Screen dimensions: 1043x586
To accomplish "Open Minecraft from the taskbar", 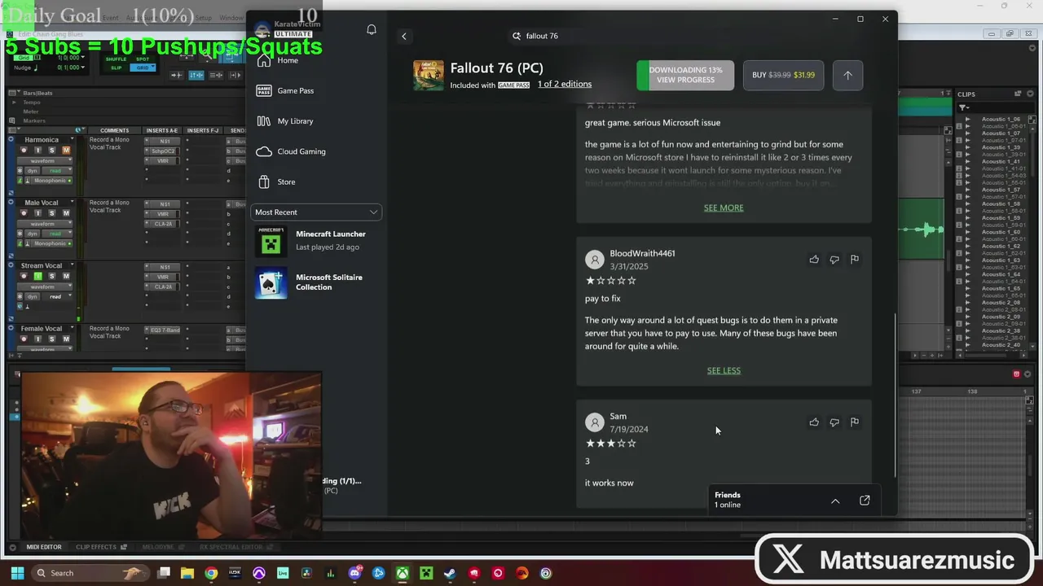I will (426, 573).
